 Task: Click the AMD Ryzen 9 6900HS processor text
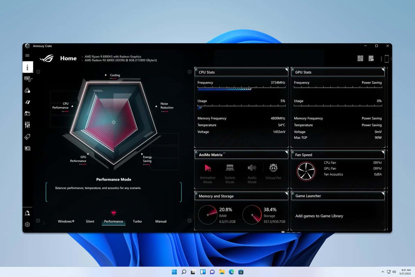tap(113, 57)
